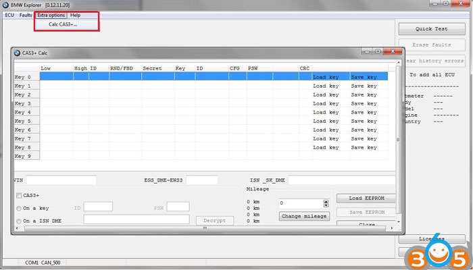
Task: Select the Key 5 row header
Action: (x=27, y=121)
